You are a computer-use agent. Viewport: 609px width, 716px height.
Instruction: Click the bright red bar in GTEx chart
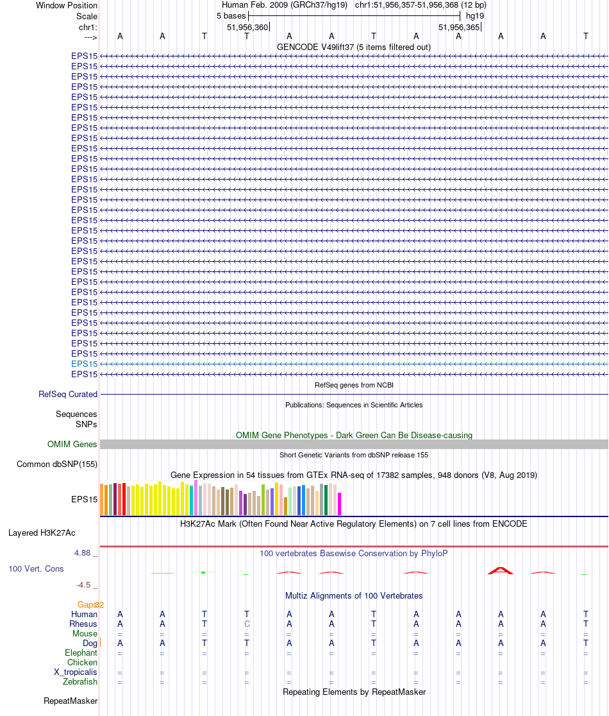click(x=124, y=499)
